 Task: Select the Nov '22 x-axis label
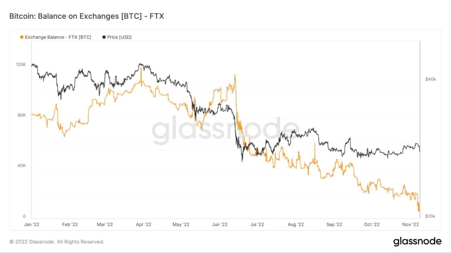point(410,225)
